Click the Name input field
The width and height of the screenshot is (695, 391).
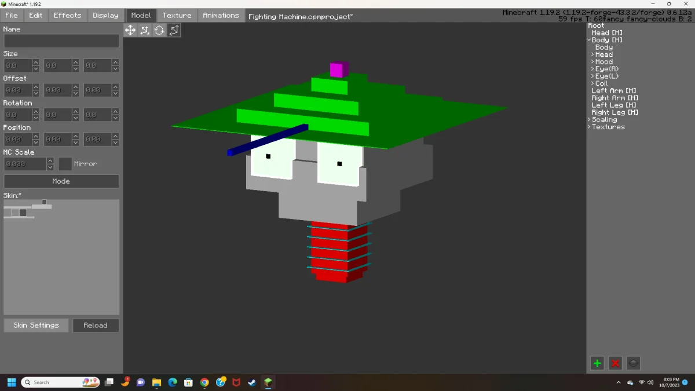(x=61, y=41)
